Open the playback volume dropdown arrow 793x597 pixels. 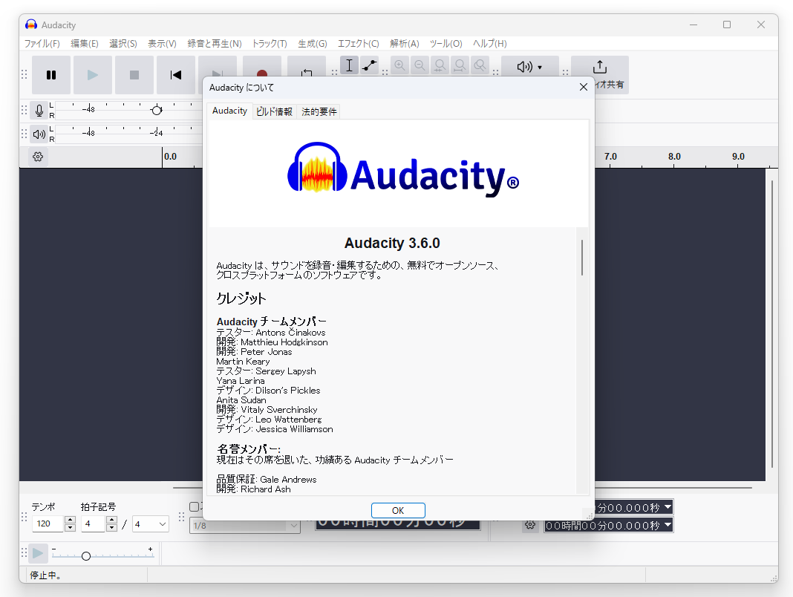[541, 66]
